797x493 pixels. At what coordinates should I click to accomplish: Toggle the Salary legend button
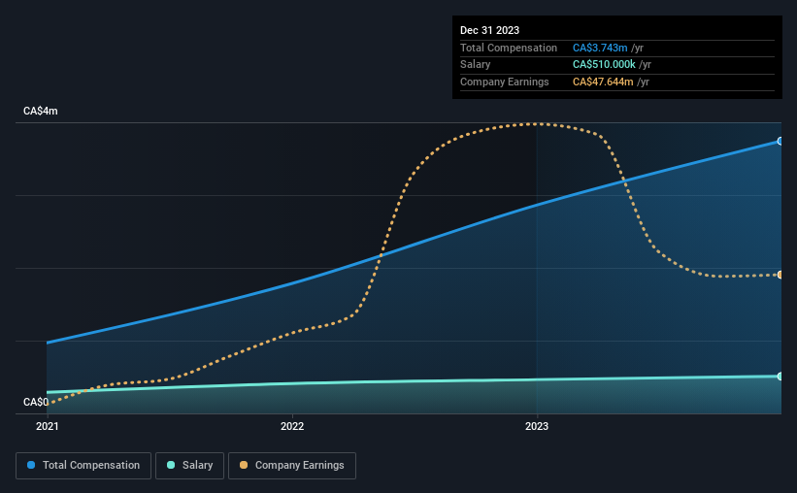[189, 466]
